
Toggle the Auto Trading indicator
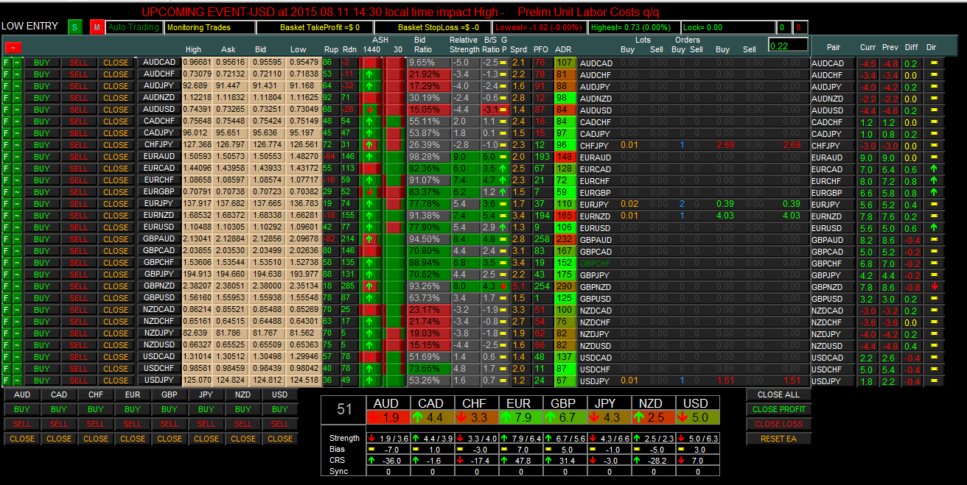pyautogui.click(x=133, y=27)
